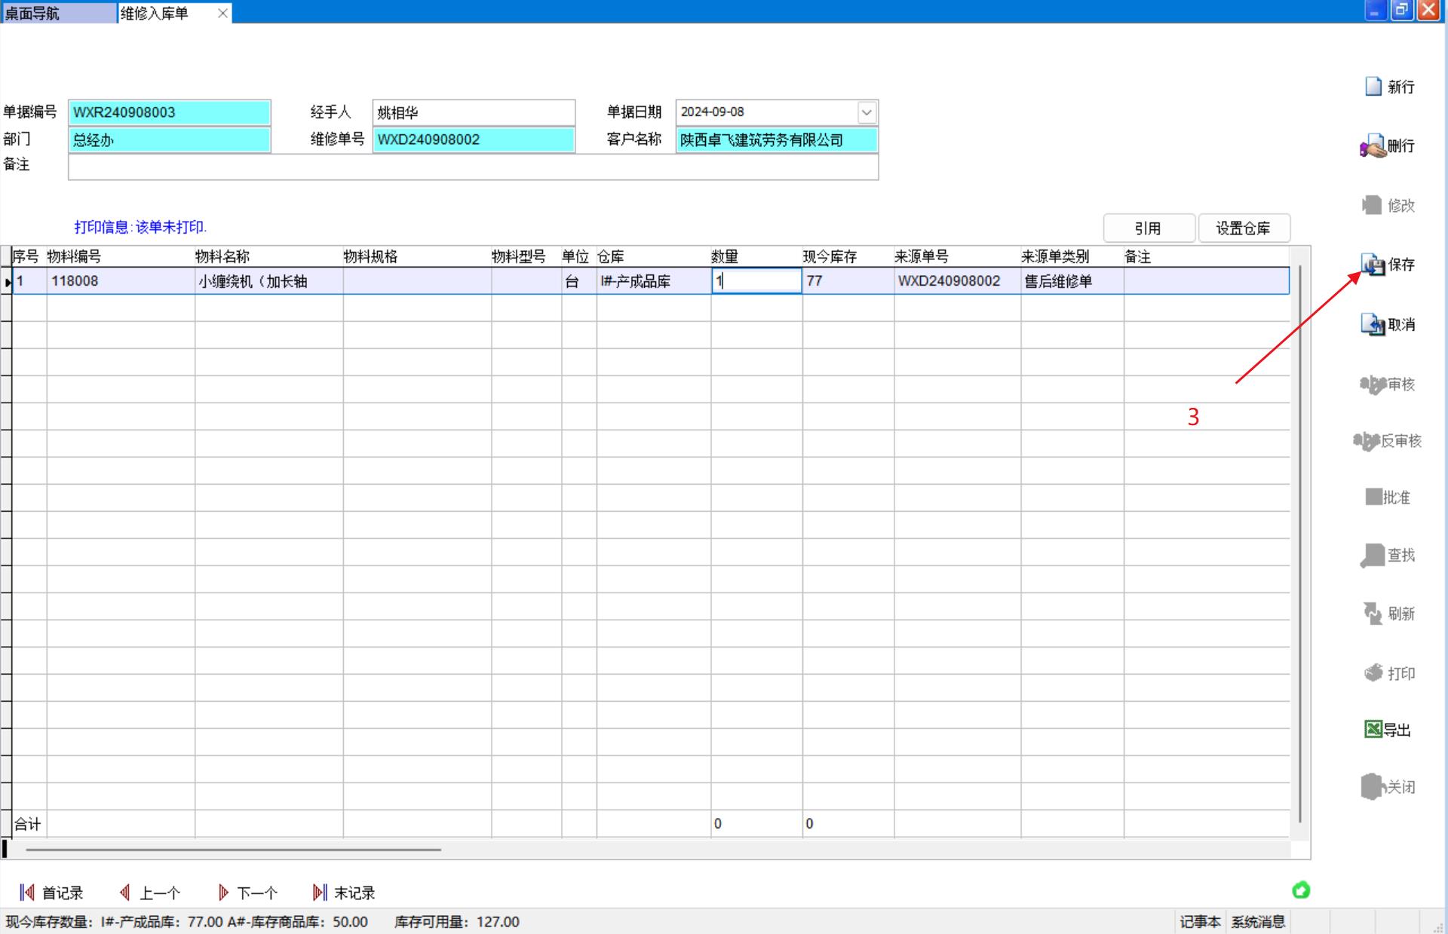This screenshot has height=934, width=1448.
Task: Open the 单据日期 date dropdown
Action: (x=867, y=112)
